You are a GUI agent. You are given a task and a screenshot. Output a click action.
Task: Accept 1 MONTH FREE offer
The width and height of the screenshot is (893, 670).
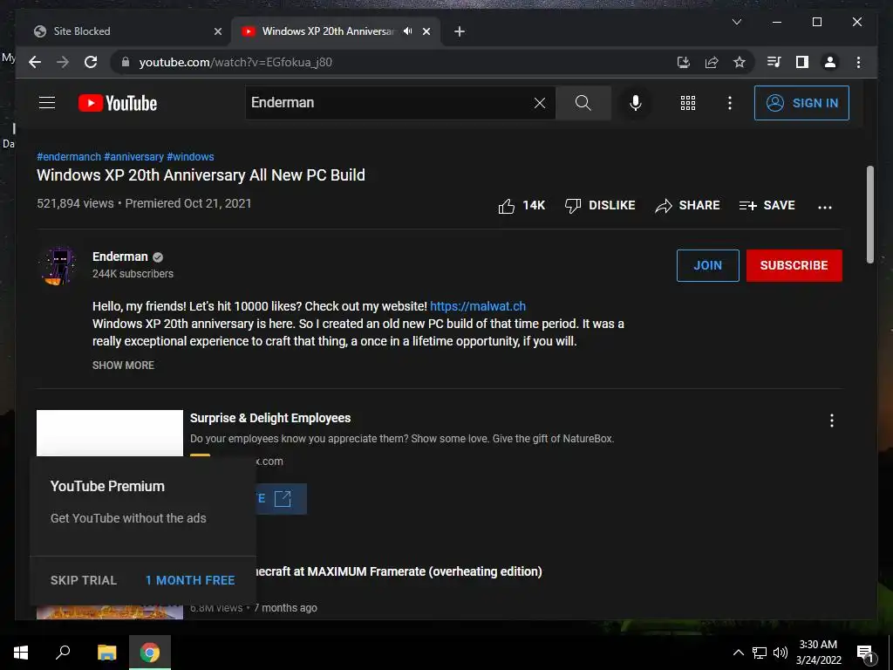coord(190,580)
